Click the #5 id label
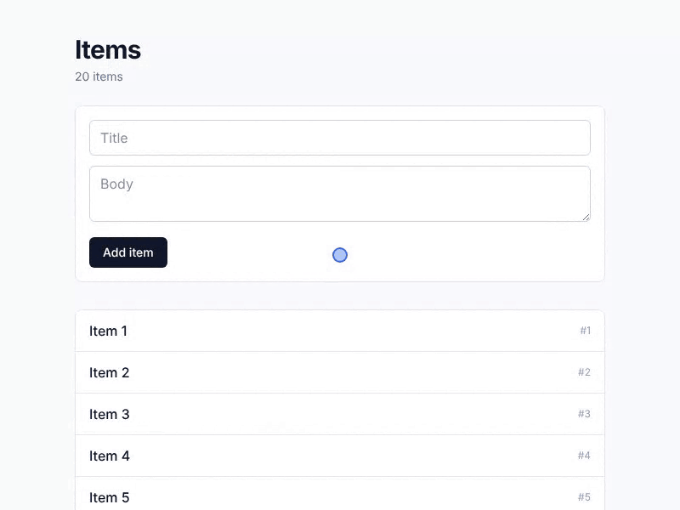Image resolution: width=680 pixels, height=510 pixels. coord(584,497)
